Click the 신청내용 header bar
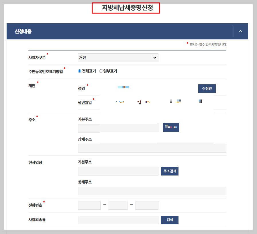The height and width of the screenshot is (234, 257). (115, 31)
